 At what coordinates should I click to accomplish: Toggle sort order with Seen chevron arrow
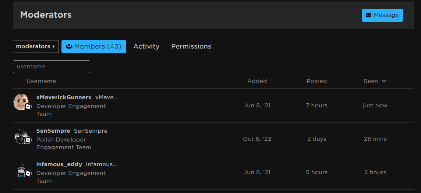pos(384,81)
